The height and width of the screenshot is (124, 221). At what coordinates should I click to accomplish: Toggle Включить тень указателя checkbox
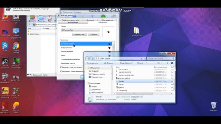tap(61, 68)
